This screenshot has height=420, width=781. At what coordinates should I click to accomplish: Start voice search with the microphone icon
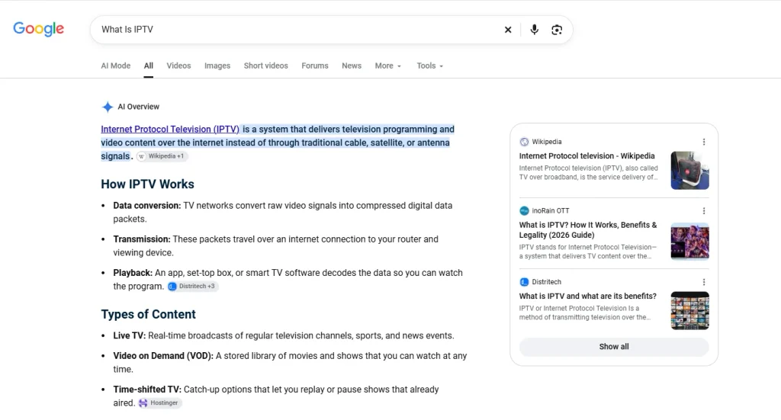click(534, 30)
